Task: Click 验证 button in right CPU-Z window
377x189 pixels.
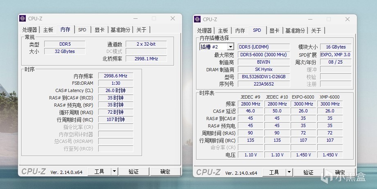Action: coord(309,172)
